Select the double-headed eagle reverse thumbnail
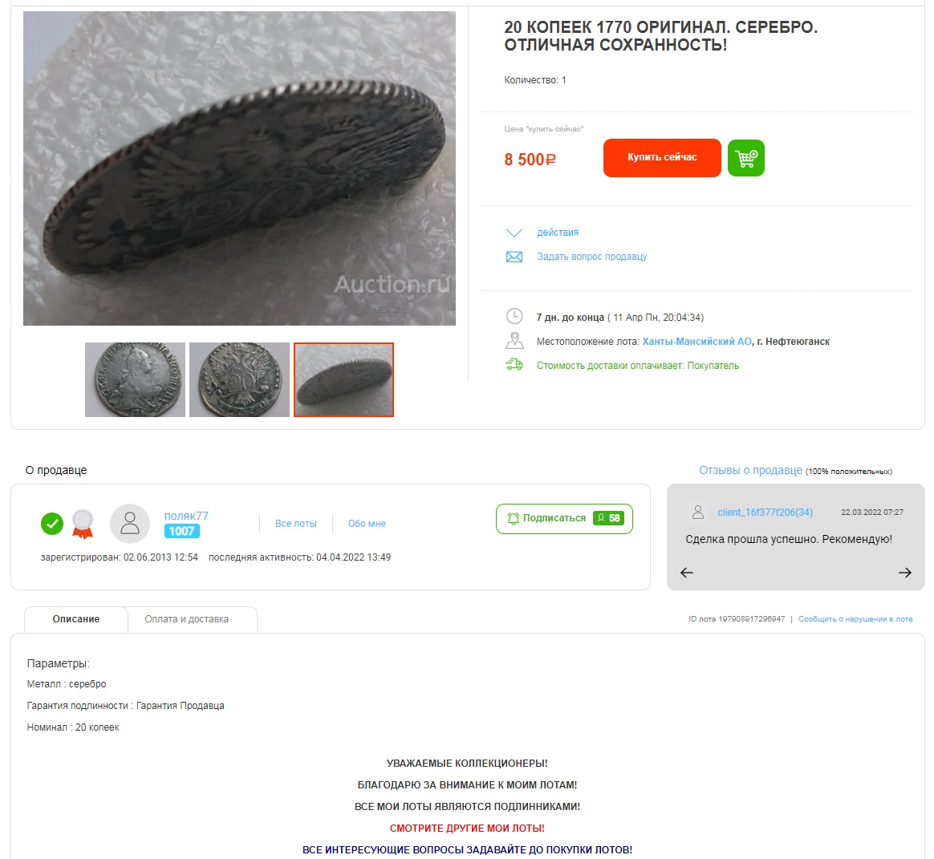 [x=239, y=380]
